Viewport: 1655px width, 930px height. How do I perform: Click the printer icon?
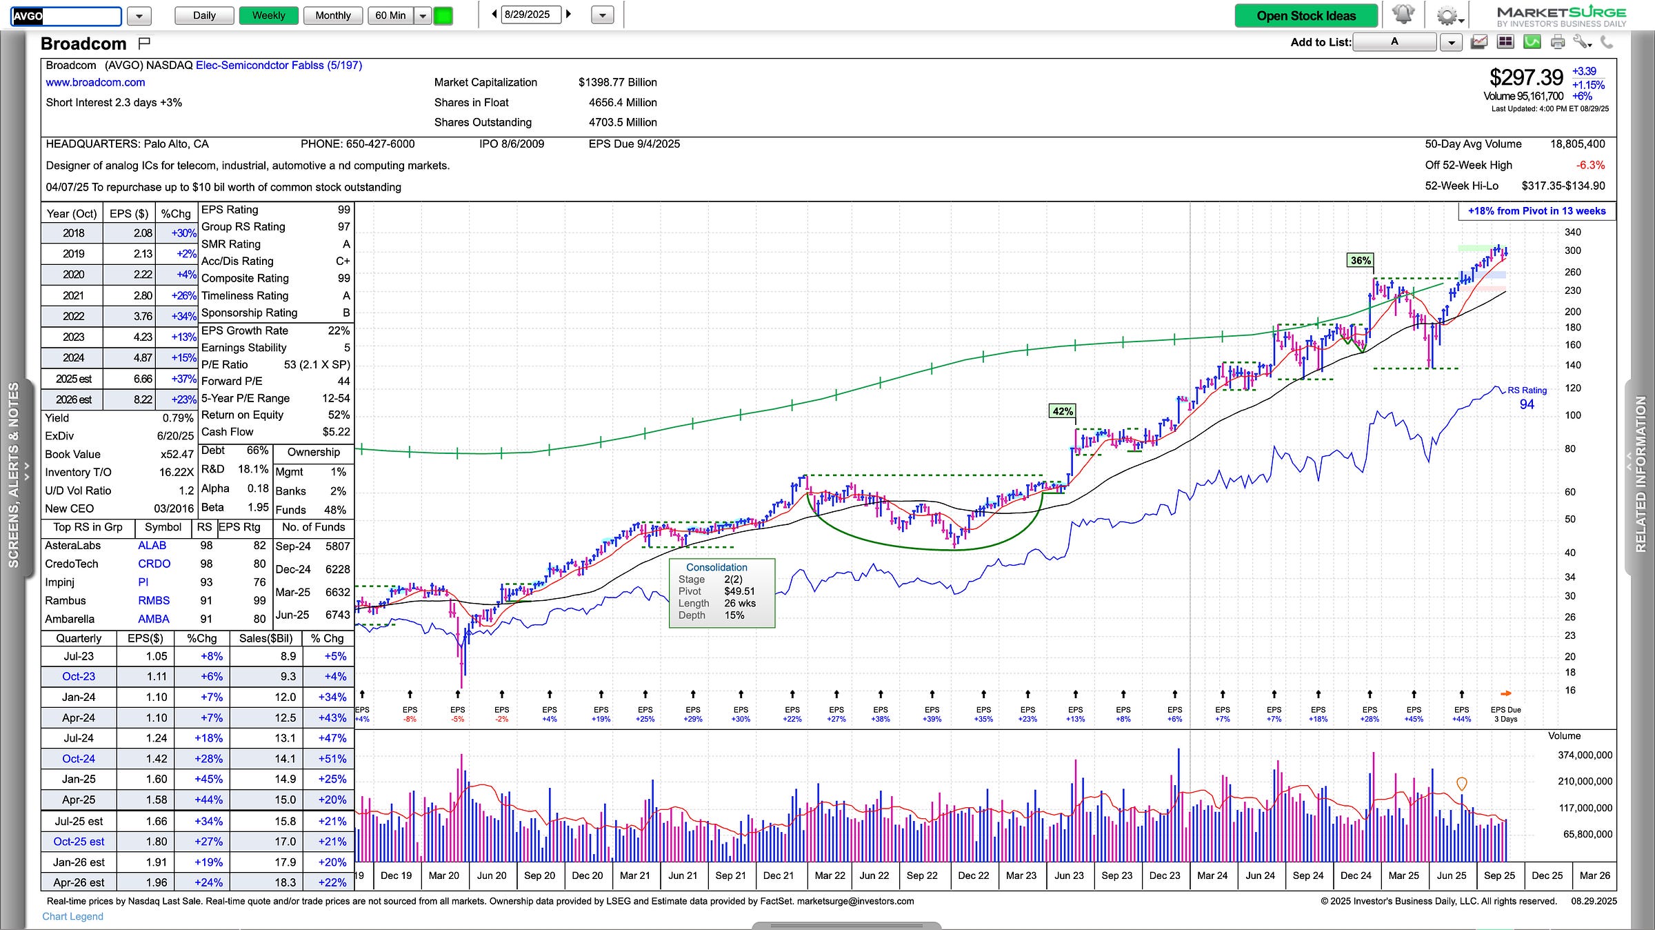coord(1558,43)
